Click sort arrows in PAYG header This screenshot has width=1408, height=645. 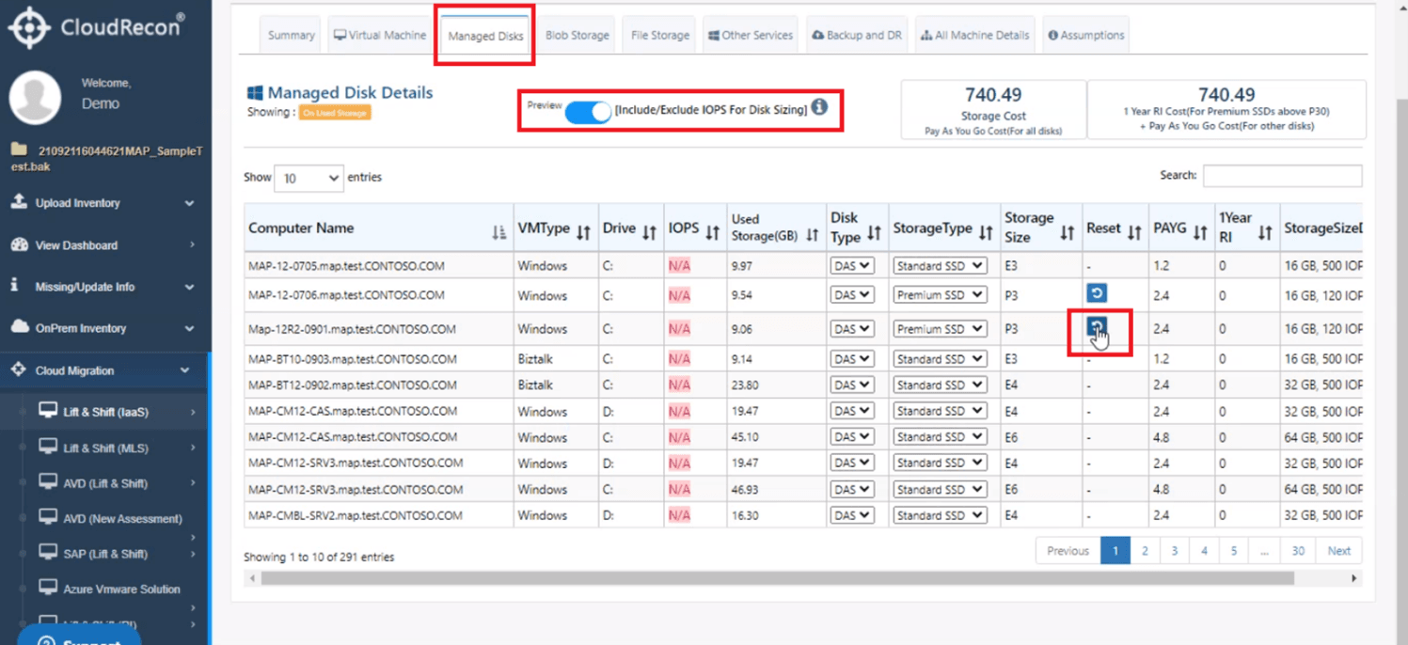point(1200,232)
